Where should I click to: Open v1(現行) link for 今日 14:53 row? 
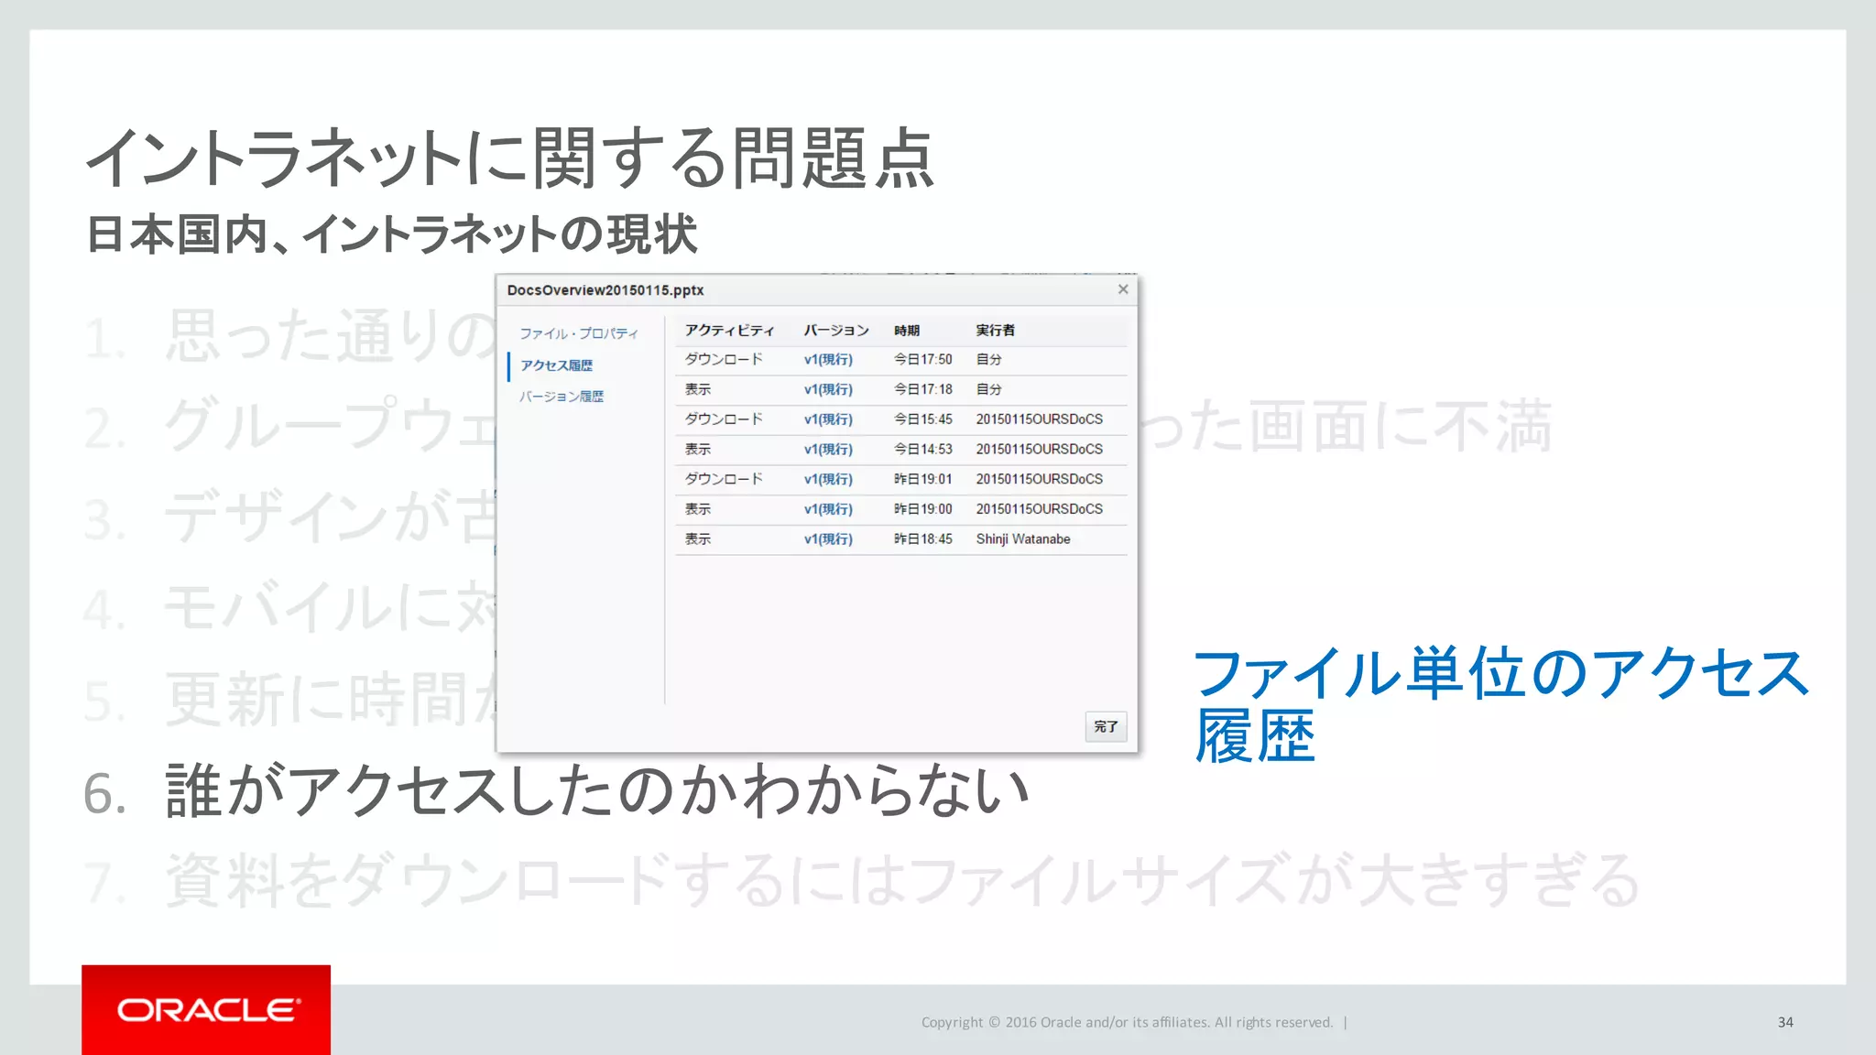[x=828, y=450]
